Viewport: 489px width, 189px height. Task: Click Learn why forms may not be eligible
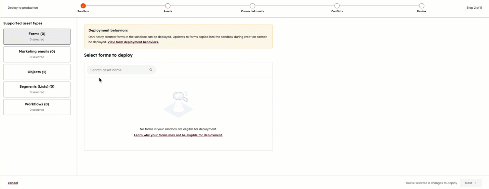178,135
